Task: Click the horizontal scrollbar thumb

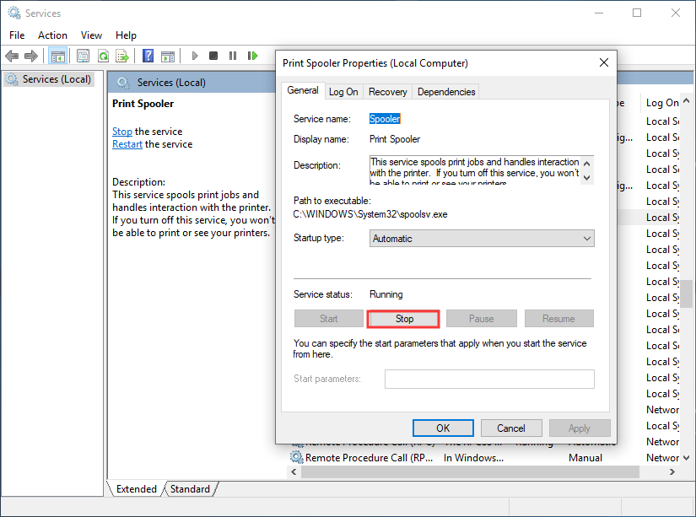Action: coord(470,471)
